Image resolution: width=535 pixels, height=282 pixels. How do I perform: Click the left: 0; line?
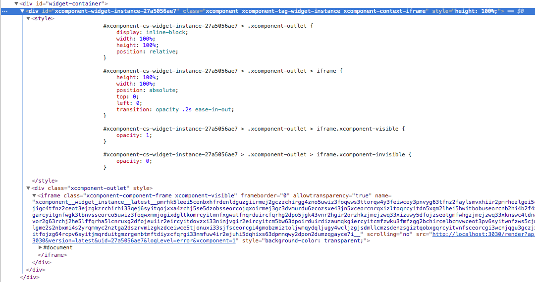pyautogui.click(x=129, y=103)
